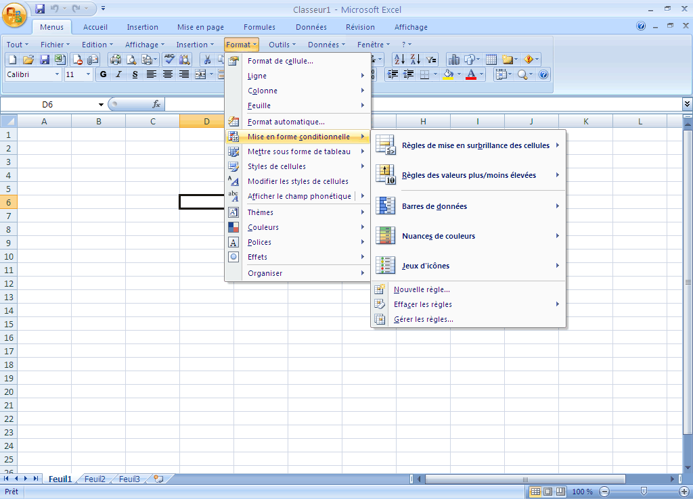Image resolution: width=693 pixels, height=499 pixels.
Task: Click the Open folder icon in toolbar
Action: 28,60
